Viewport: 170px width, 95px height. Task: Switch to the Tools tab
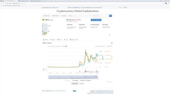pos(66,40)
